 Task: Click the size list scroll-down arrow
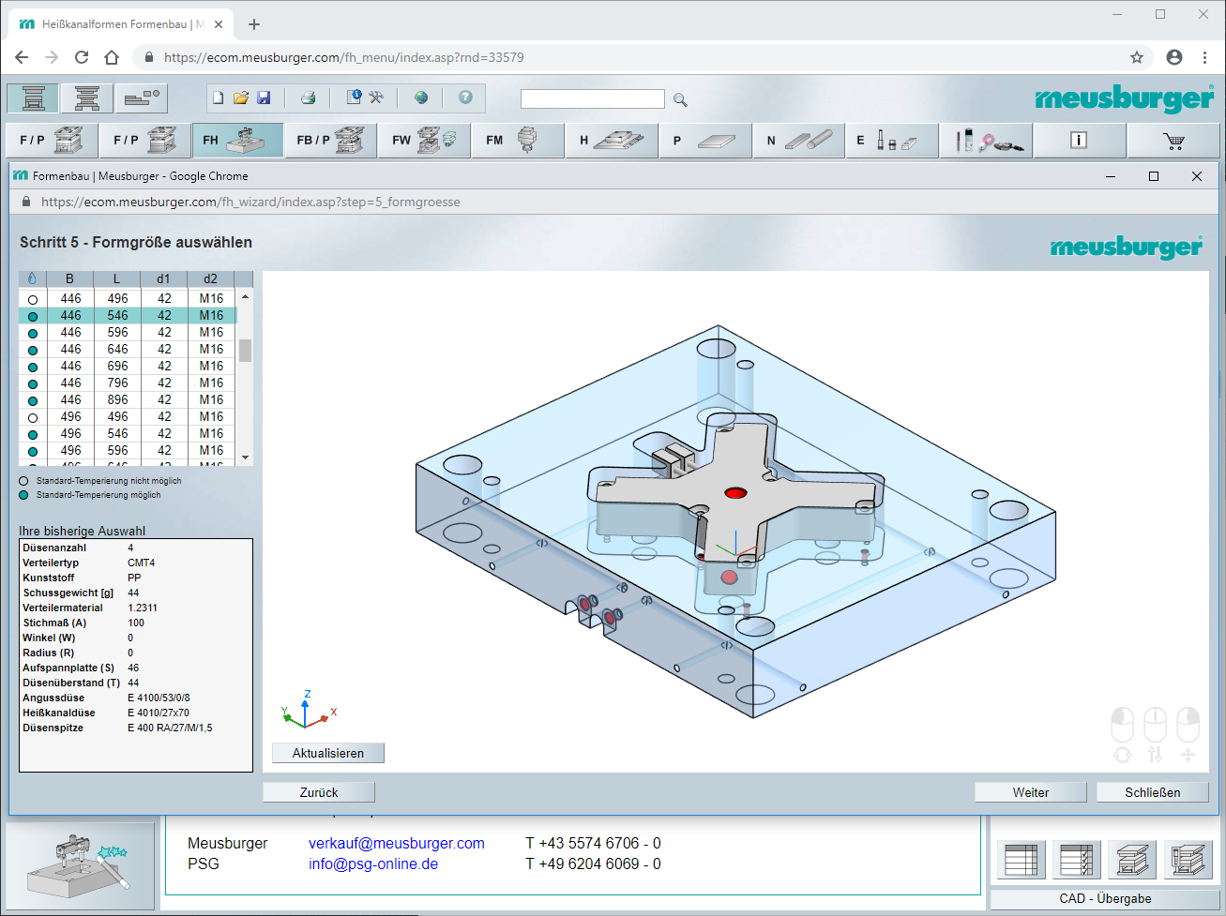point(246,458)
